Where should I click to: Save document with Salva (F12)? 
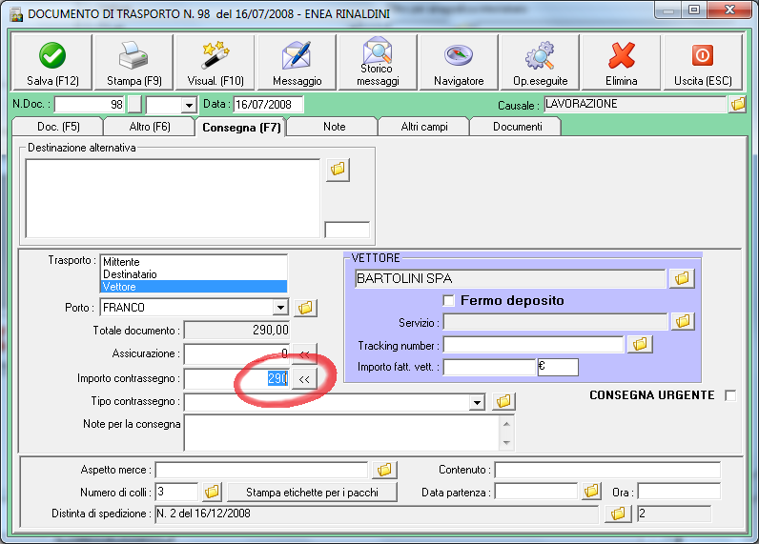click(51, 62)
